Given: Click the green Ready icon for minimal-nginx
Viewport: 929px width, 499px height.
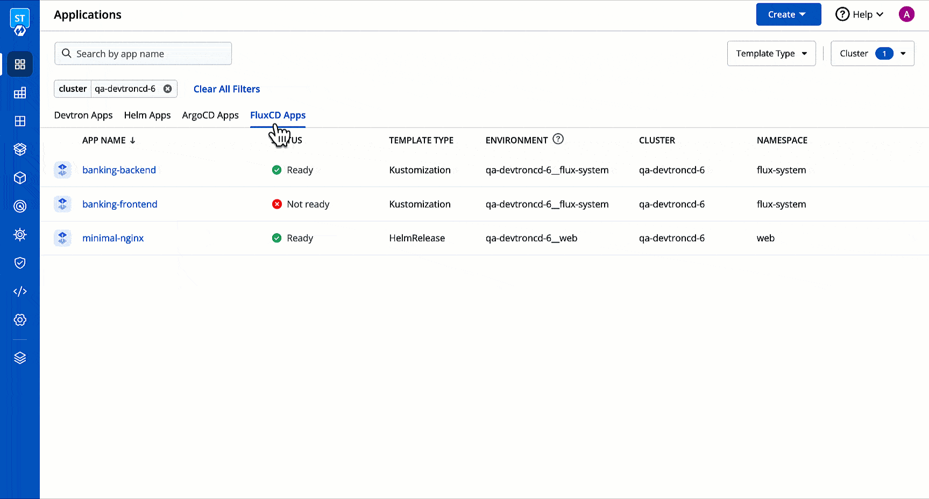Looking at the screenshot, I should [277, 238].
